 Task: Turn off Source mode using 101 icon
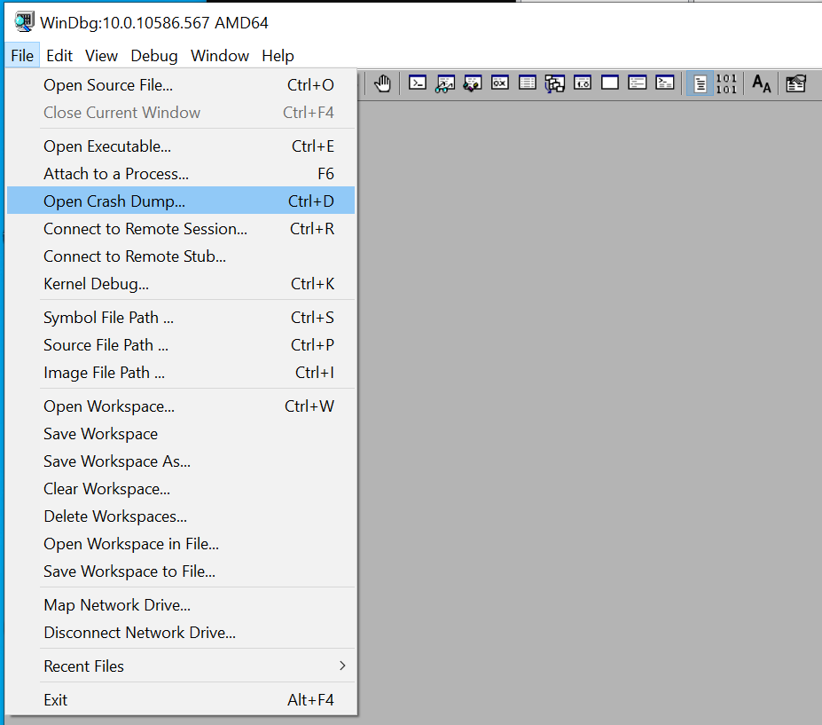pyautogui.click(x=726, y=83)
